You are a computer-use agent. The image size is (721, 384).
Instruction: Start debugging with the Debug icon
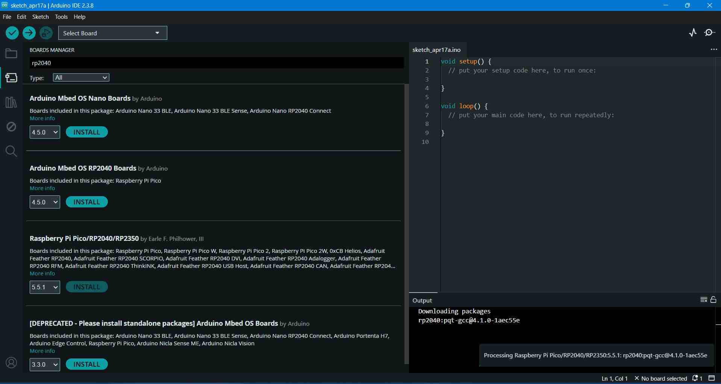pos(46,33)
